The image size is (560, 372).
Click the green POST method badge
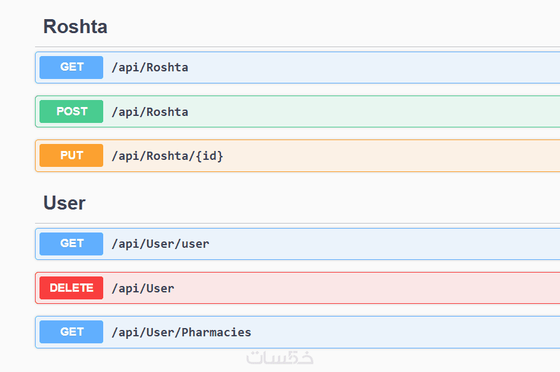pos(71,111)
